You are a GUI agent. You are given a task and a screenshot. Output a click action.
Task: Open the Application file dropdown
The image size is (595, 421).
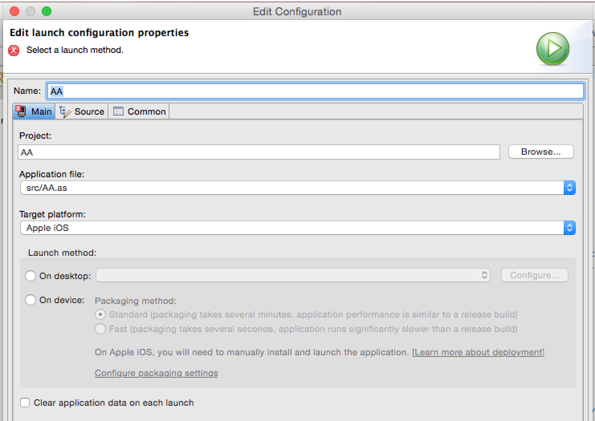[297, 188]
